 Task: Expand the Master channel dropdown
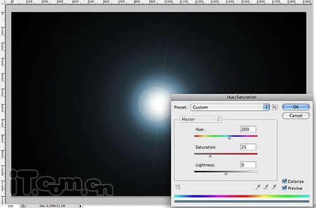[201, 120]
